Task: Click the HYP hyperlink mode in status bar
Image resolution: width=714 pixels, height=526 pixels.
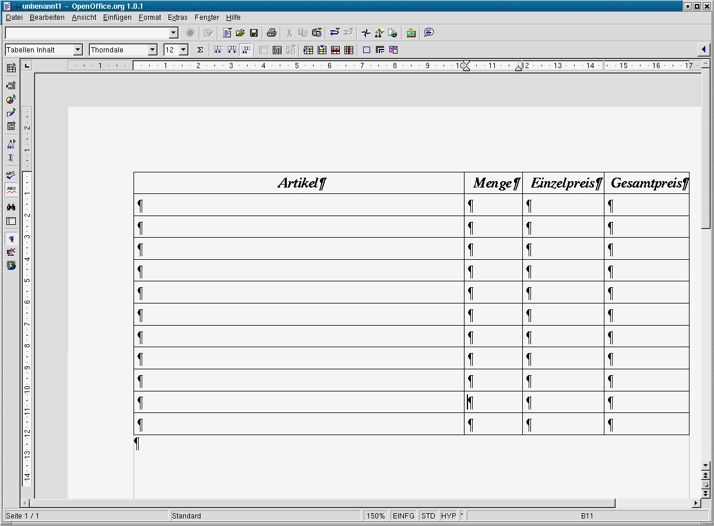Action: click(x=449, y=516)
